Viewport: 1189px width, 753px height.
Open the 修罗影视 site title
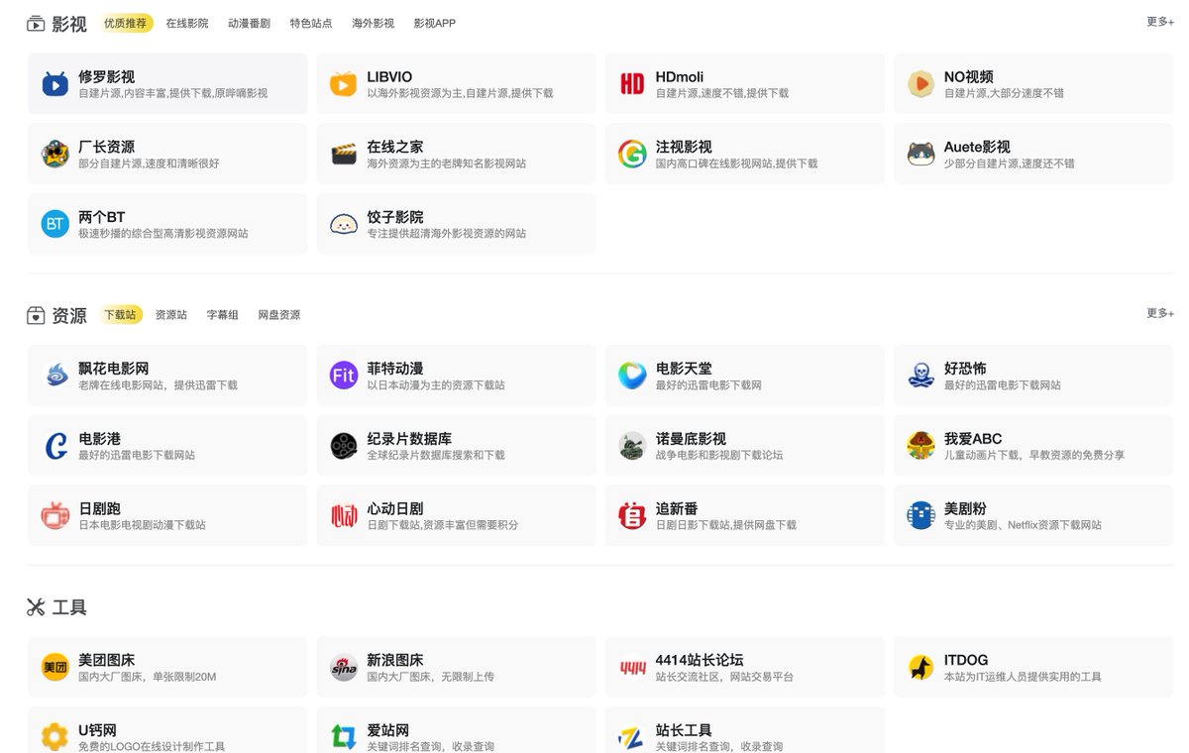107,76
